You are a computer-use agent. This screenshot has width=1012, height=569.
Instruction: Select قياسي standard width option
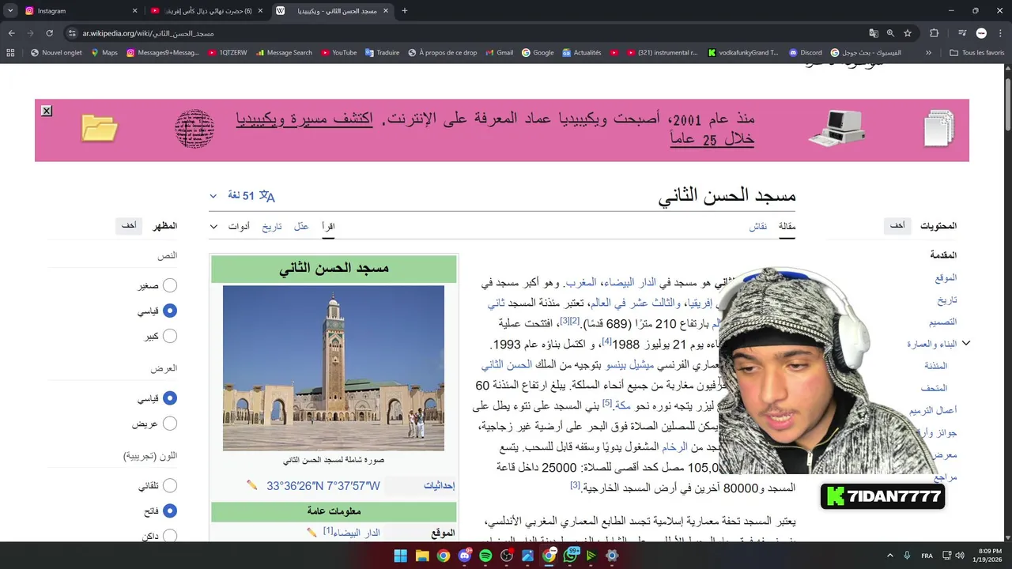(x=169, y=398)
